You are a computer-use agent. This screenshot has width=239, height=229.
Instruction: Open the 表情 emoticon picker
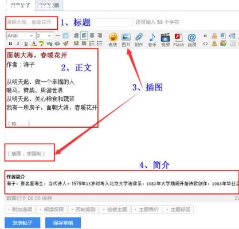coord(113,40)
